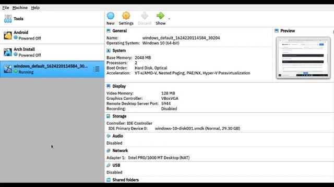Select the Arch Install virtual machine
This screenshot has width=334, height=187.
coord(52,52)
